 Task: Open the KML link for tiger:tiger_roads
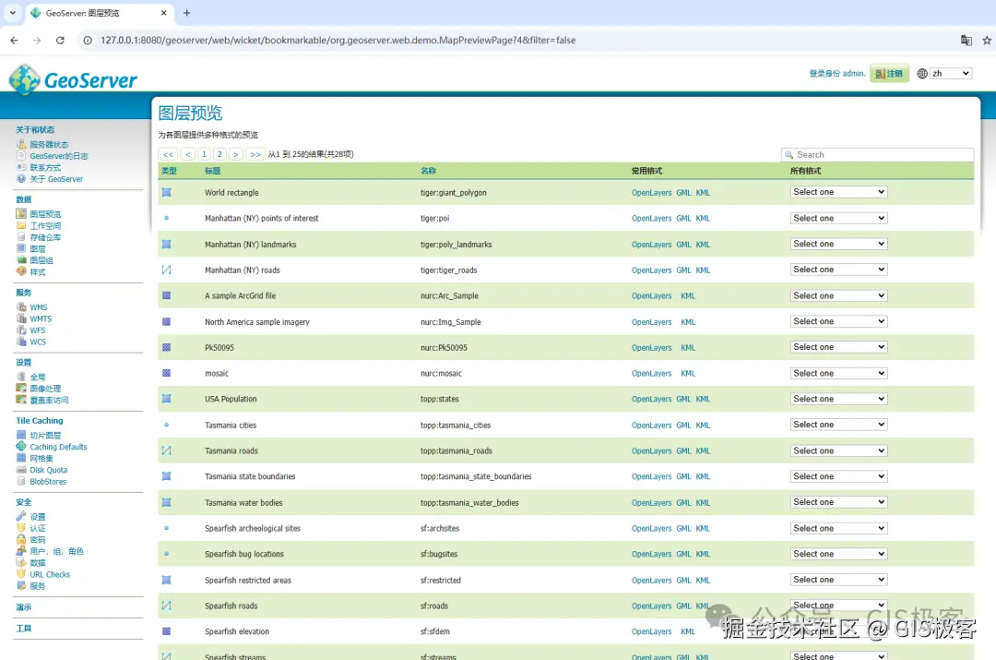(703, 270)
